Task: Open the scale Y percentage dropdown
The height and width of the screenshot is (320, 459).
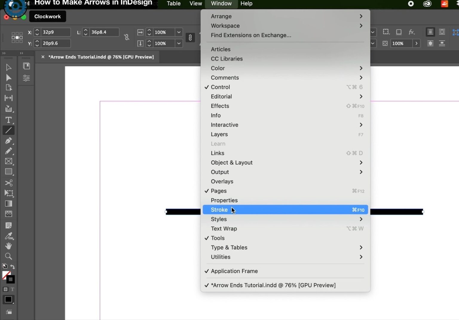Action: coord(179,43)
